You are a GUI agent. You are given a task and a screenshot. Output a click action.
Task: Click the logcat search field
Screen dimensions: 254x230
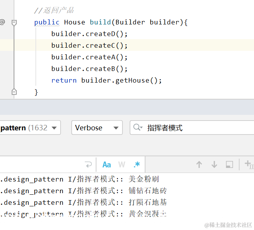click(192, 128)
